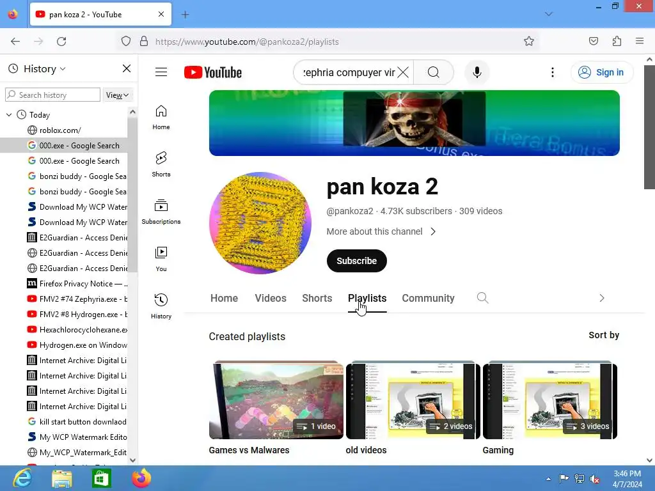The width and height of the screenshot is (655, 491).
Task: Open Games vs Malwares playlist thumbnail
Action: click(x=276, y=400)
